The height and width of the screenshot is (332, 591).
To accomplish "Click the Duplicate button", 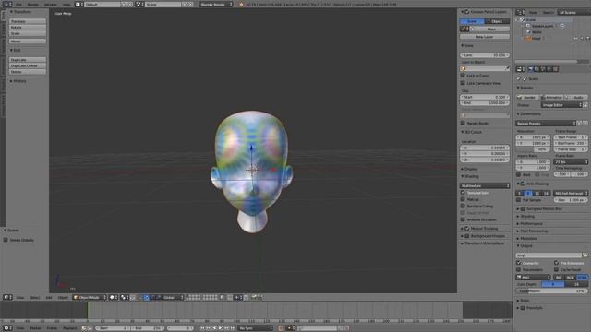I will (x=28, y=60).
